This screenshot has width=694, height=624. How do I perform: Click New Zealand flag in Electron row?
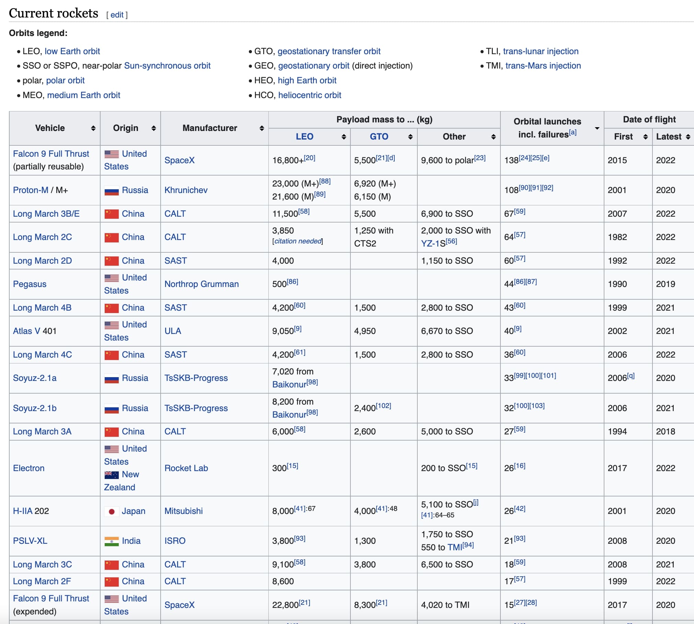pos(112,475)
